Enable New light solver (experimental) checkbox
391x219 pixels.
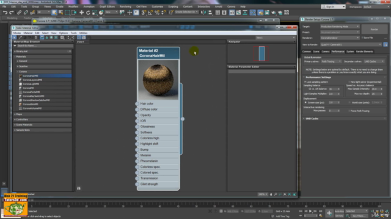(x=349, y=82)
